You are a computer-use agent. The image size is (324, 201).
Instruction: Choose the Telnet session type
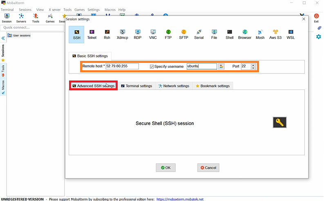tap(92, 34)
